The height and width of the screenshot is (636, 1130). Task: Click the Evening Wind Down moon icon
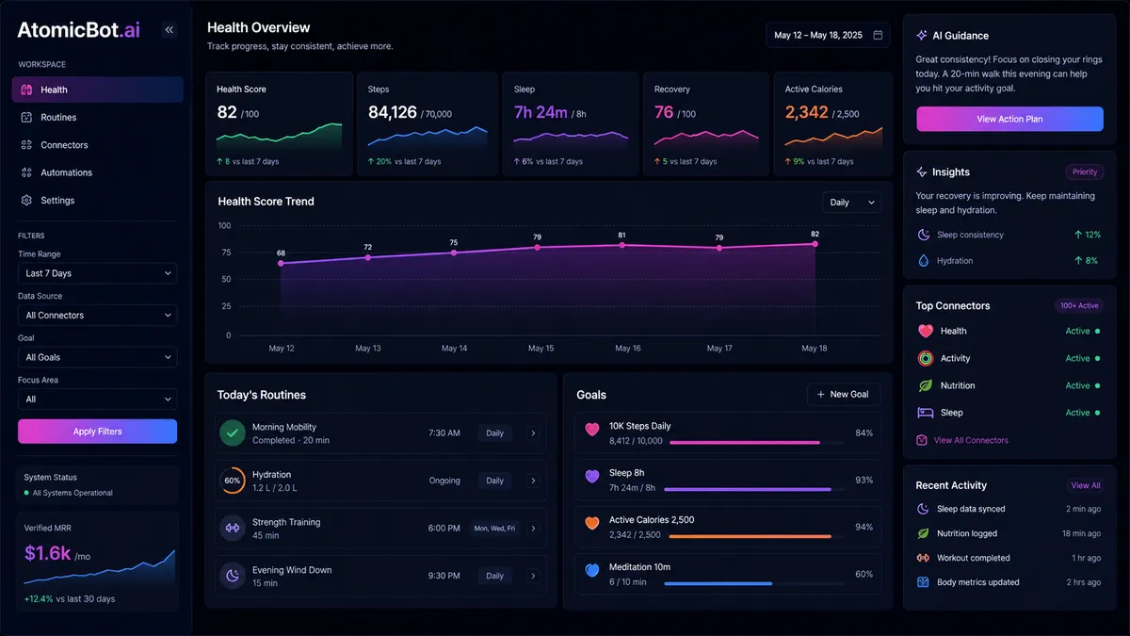coord(233,576)
